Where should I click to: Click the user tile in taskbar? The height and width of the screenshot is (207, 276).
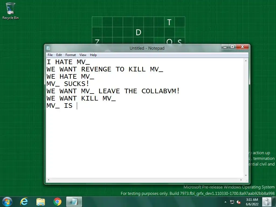[267, 202]
